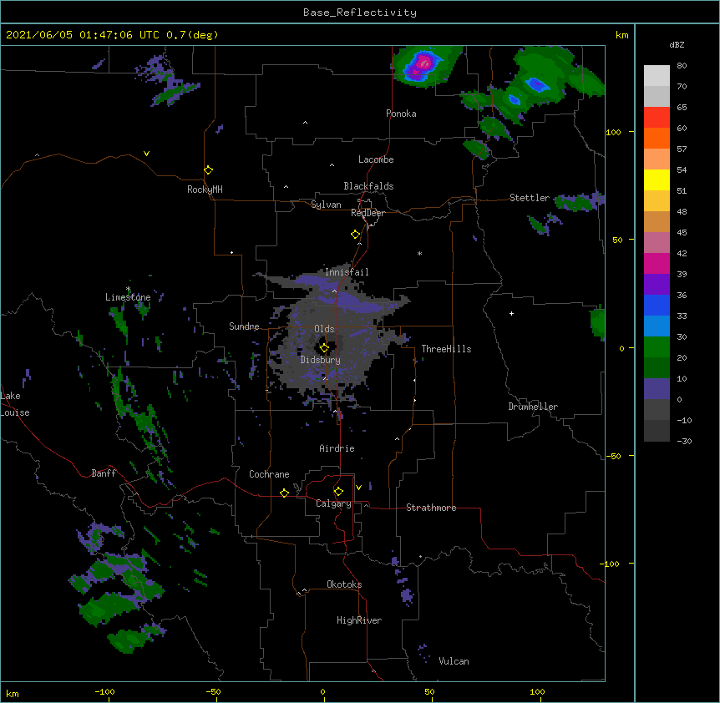This screenshot has height=703, width=720.
Task: Click the yellow diamond marker south of RedDeer
Action: 355,235
